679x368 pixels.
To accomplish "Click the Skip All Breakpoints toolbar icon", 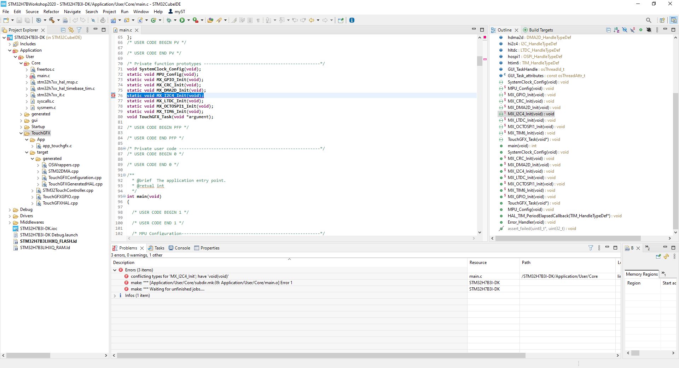I will pyautogui.click(x=93, y=20).
